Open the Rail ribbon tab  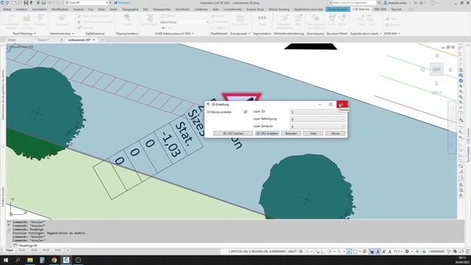tap(146, 10)
